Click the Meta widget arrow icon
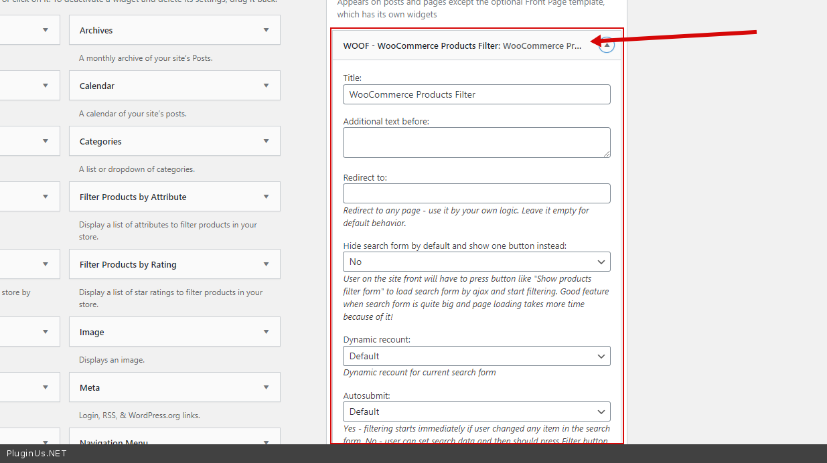The width and height of the screenshot is (827, 463). (x=267, y=387)
